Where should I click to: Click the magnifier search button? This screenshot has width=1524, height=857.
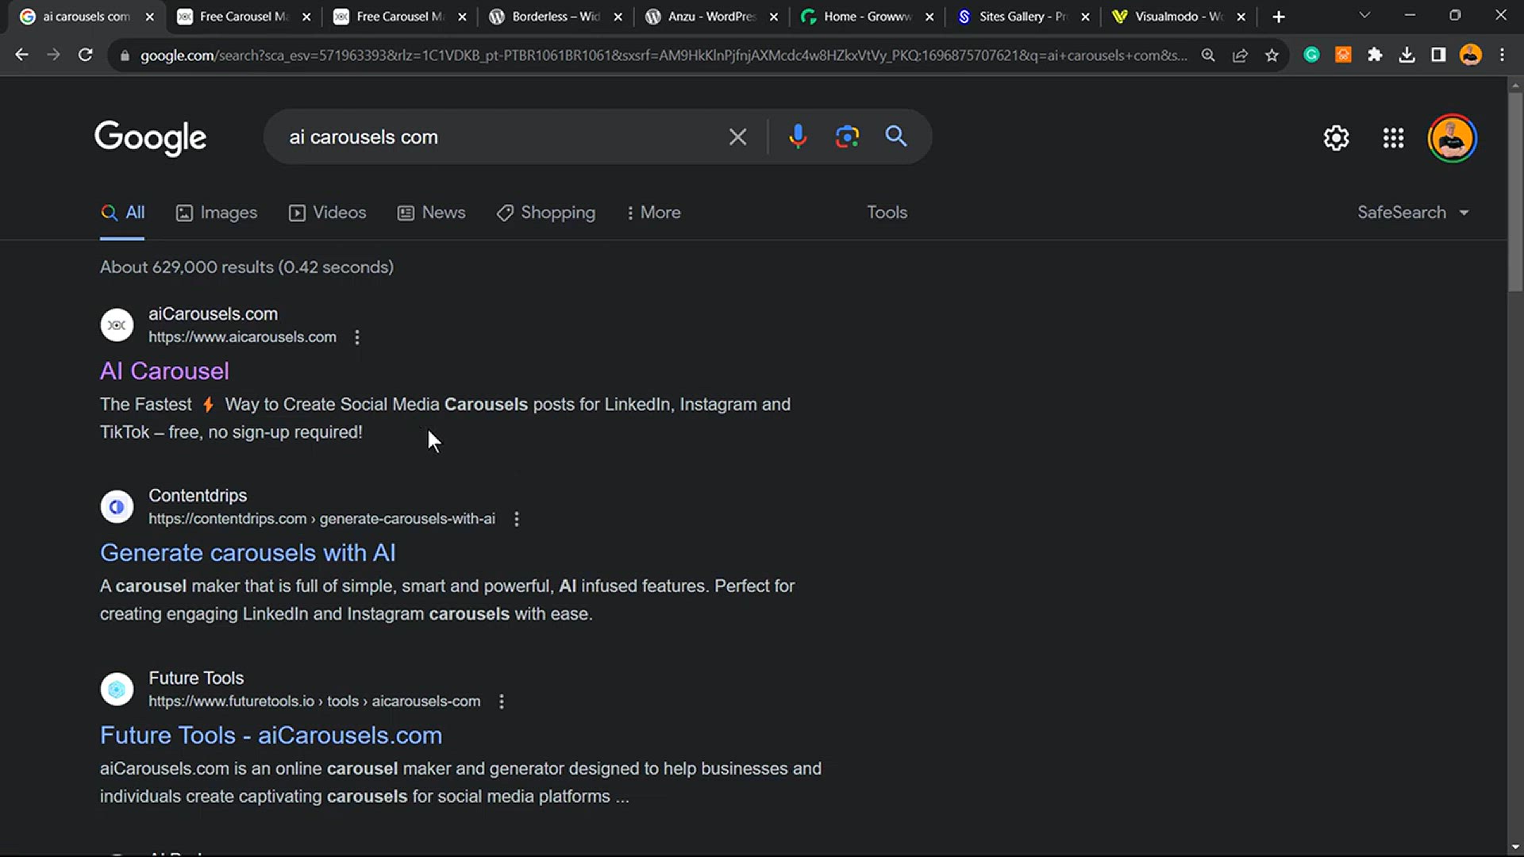[896, 136]
